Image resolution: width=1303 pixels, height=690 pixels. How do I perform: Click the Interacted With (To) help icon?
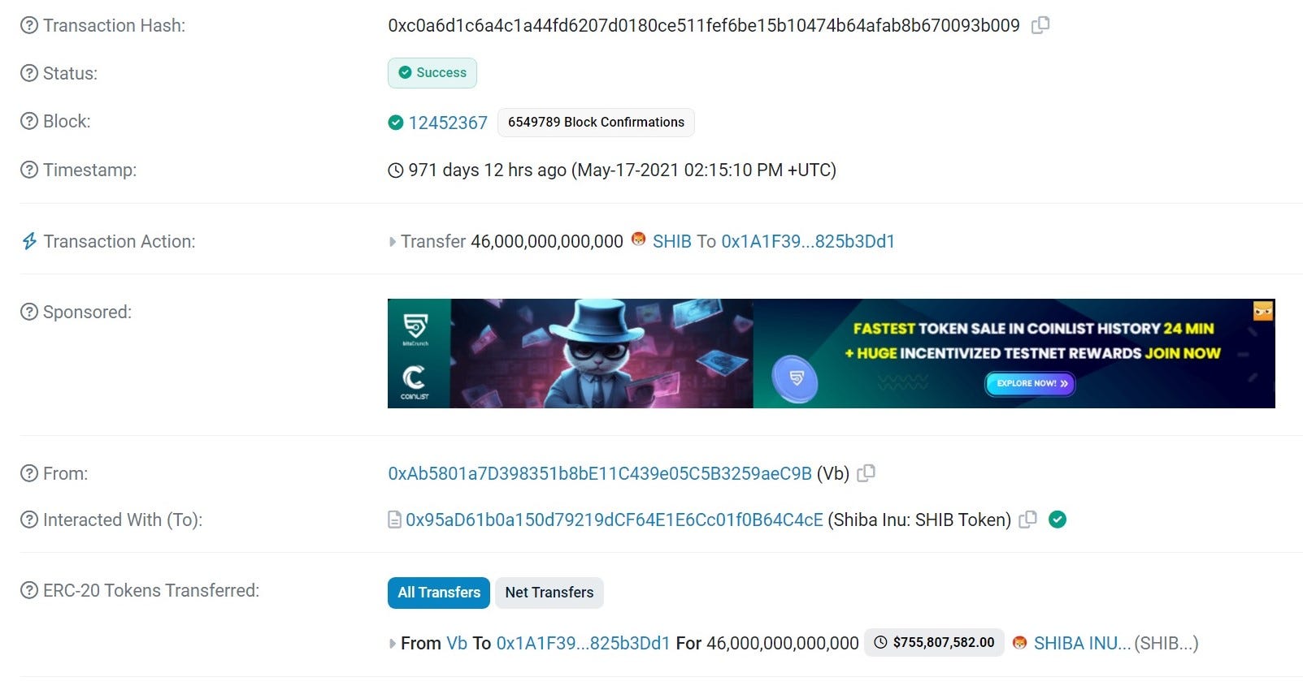pos(29,520)
